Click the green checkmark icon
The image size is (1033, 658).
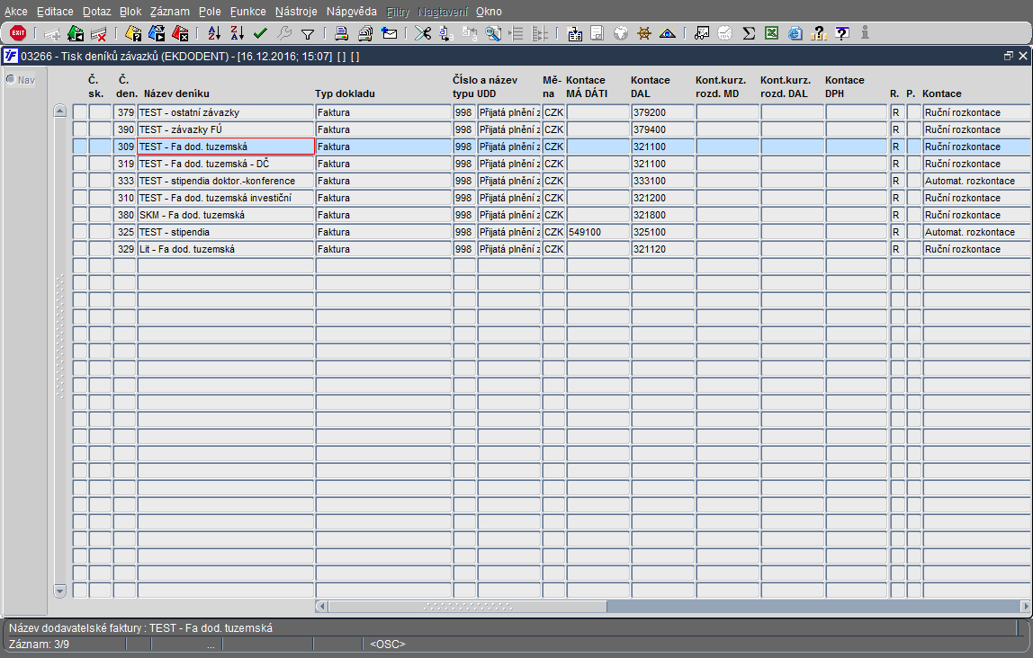tap(260, 33)
